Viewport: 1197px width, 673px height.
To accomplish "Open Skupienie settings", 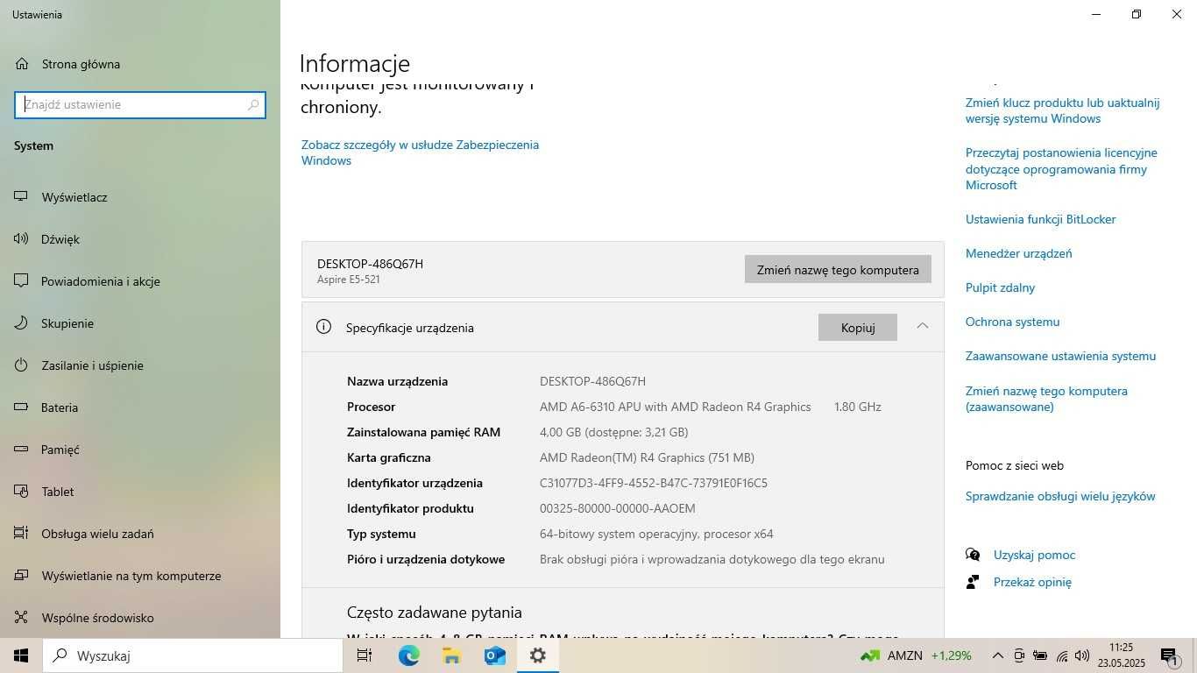I will coord(140,323).
